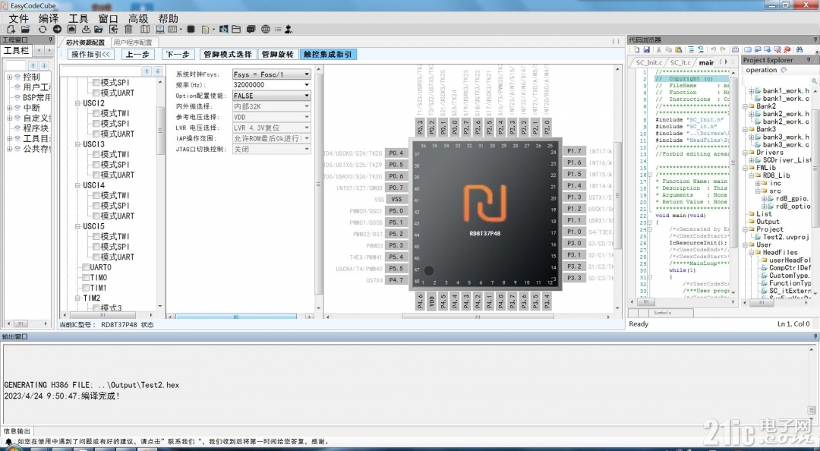The height and width of the screenshot is (451, 820).
Task: Click the P1.7 pin on chip diagram
Action: coord(574,151)
